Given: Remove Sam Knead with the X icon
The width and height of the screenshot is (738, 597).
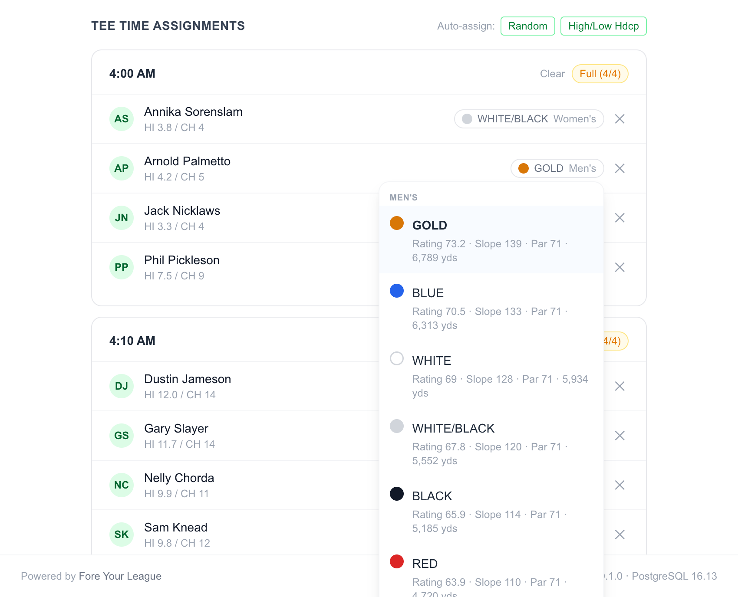Looking at the screenshot, I should [619, 535].
